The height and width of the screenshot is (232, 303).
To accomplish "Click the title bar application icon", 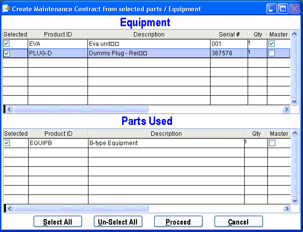I will [x=6, y=9].
